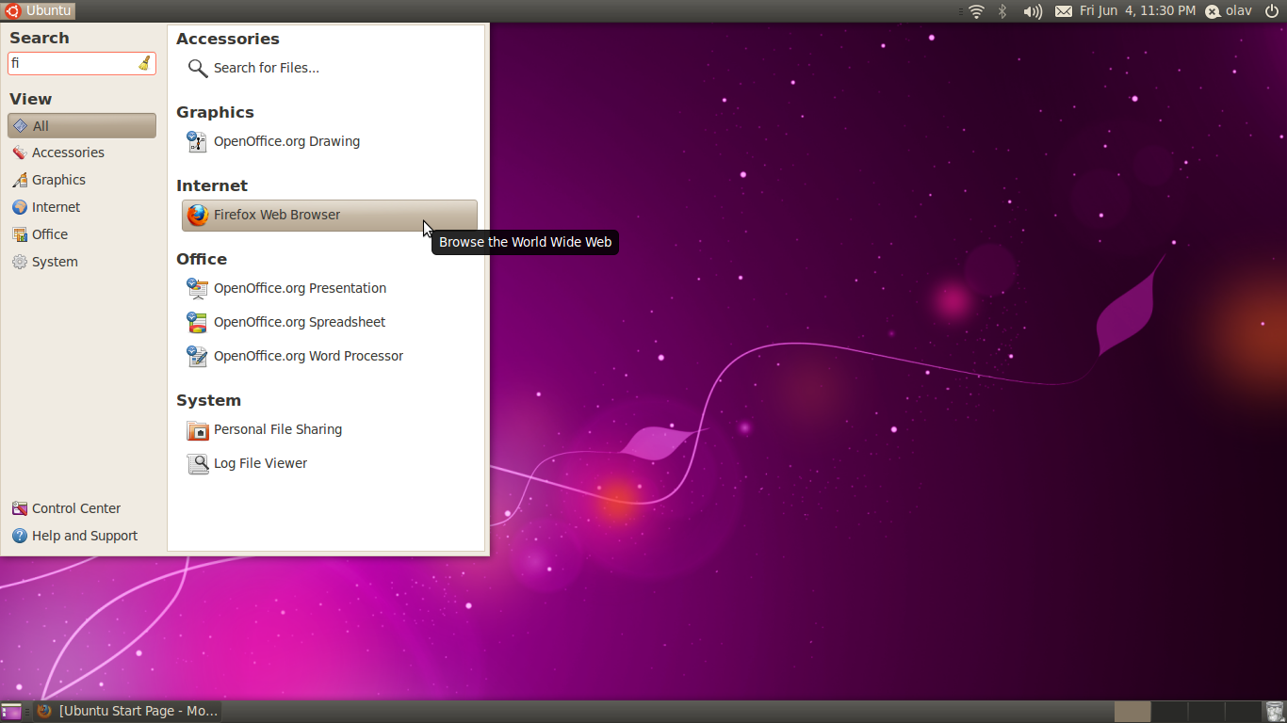Open the volume speaker indicator
The height and width of the screenshot is (723, 1287).
(x=1033, y=11)
